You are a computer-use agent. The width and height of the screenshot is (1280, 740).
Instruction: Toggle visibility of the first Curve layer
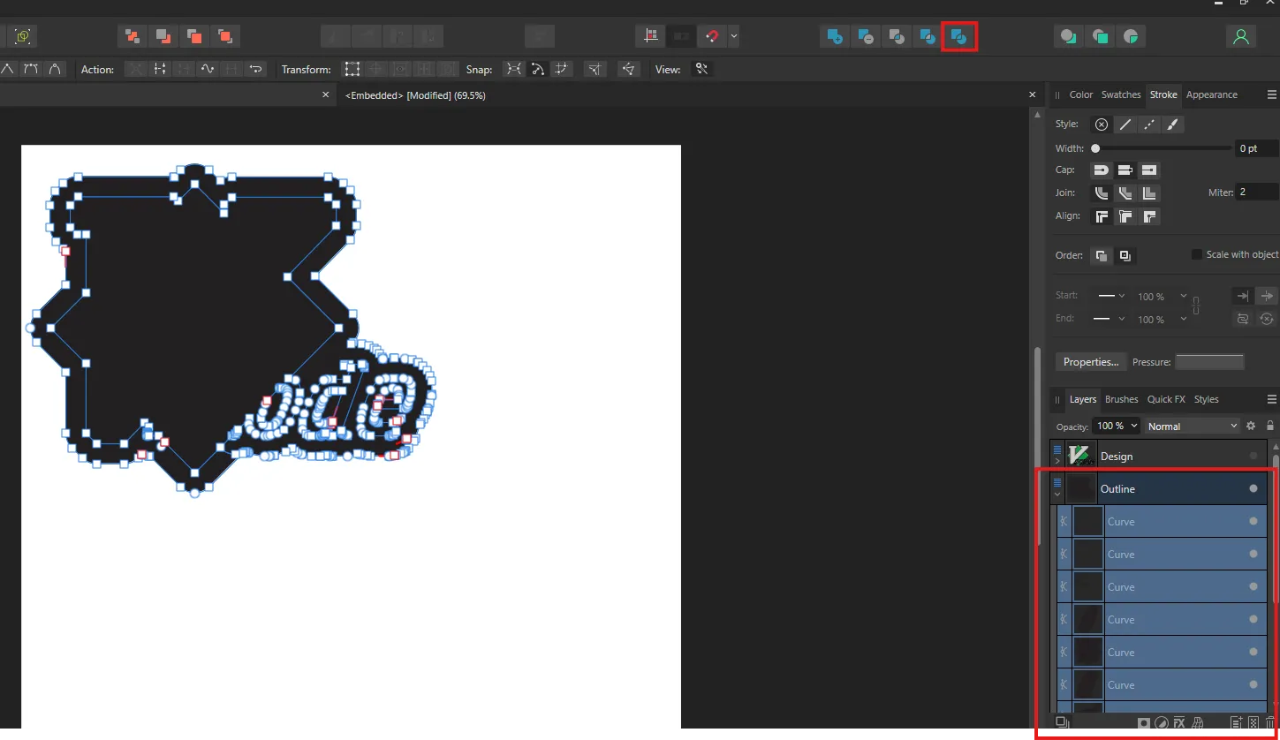(x=1253, y=521)
